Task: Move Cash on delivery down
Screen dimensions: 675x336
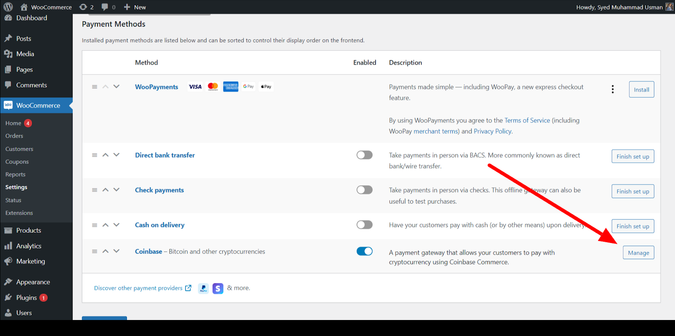Action: (x=116, y=225)
